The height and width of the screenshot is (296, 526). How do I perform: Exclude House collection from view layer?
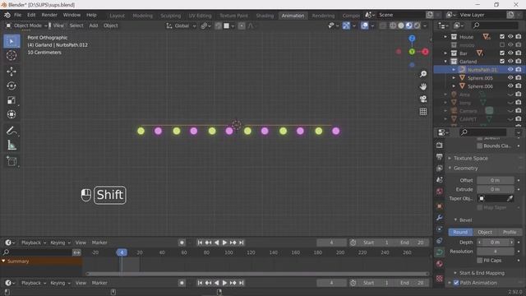click(x=502, y=36)
